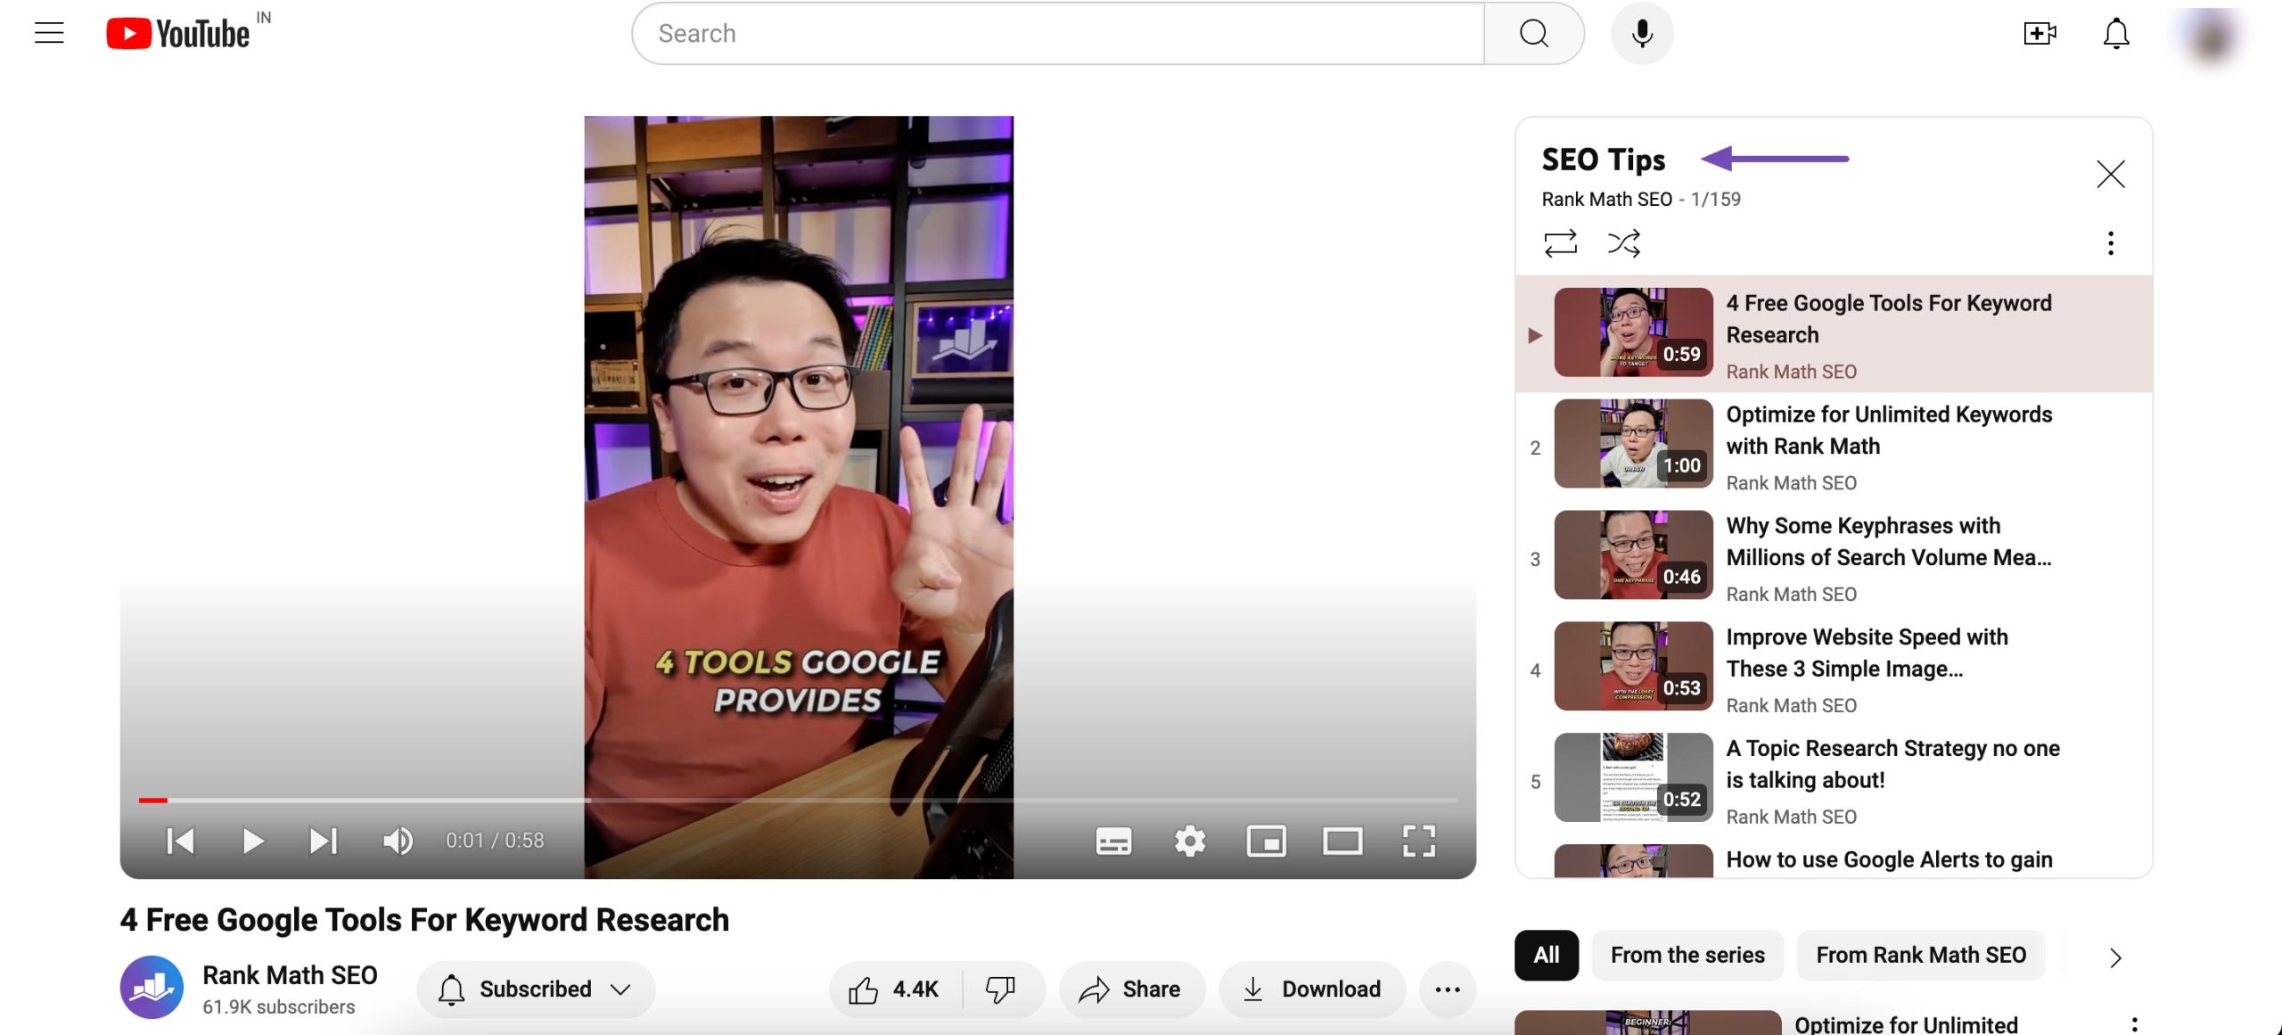This screenshot has height=1035, width=2282.
Task: Open the options menu for the recommended Optimize for Unlimited video
Action: click(x=2134, y=1024)
